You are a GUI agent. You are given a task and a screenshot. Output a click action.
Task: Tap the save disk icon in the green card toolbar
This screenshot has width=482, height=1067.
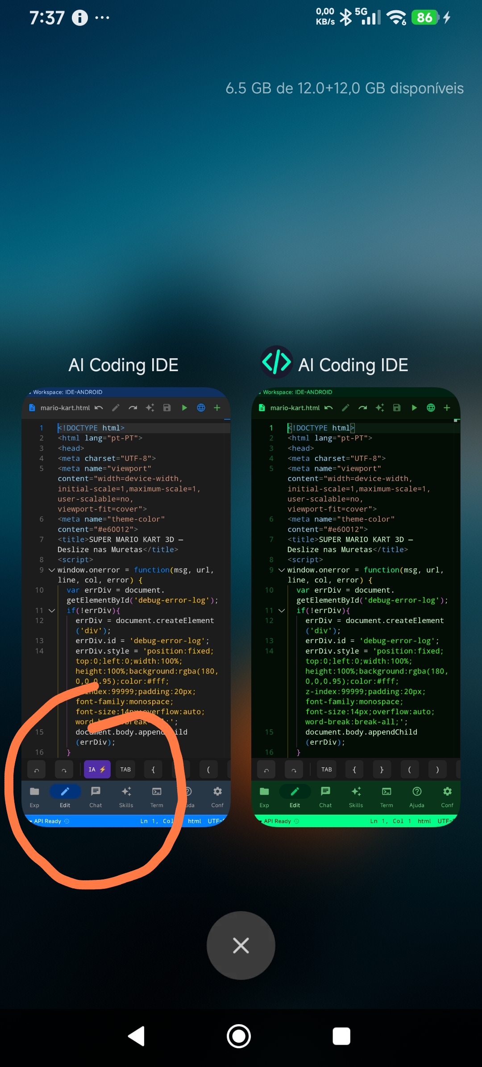point(397,408)
